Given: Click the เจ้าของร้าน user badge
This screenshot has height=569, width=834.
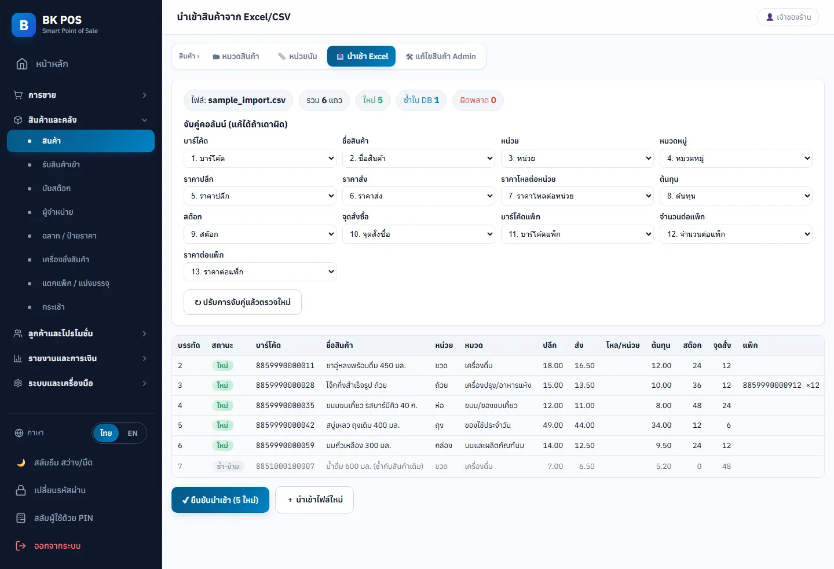Looking at the screenshot, I should pyautogui.click(x=788, y=17).
